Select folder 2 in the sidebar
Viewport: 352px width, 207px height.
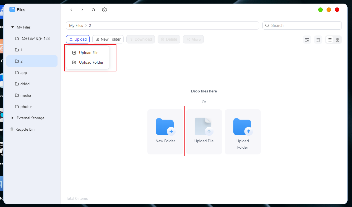32,61
